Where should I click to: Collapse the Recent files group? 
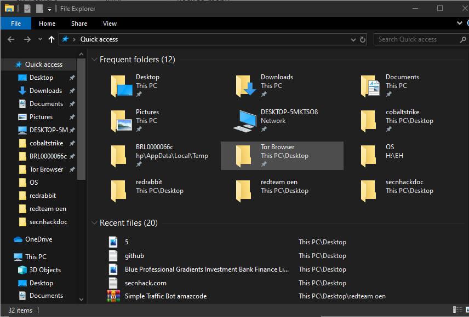coord(94,222)
